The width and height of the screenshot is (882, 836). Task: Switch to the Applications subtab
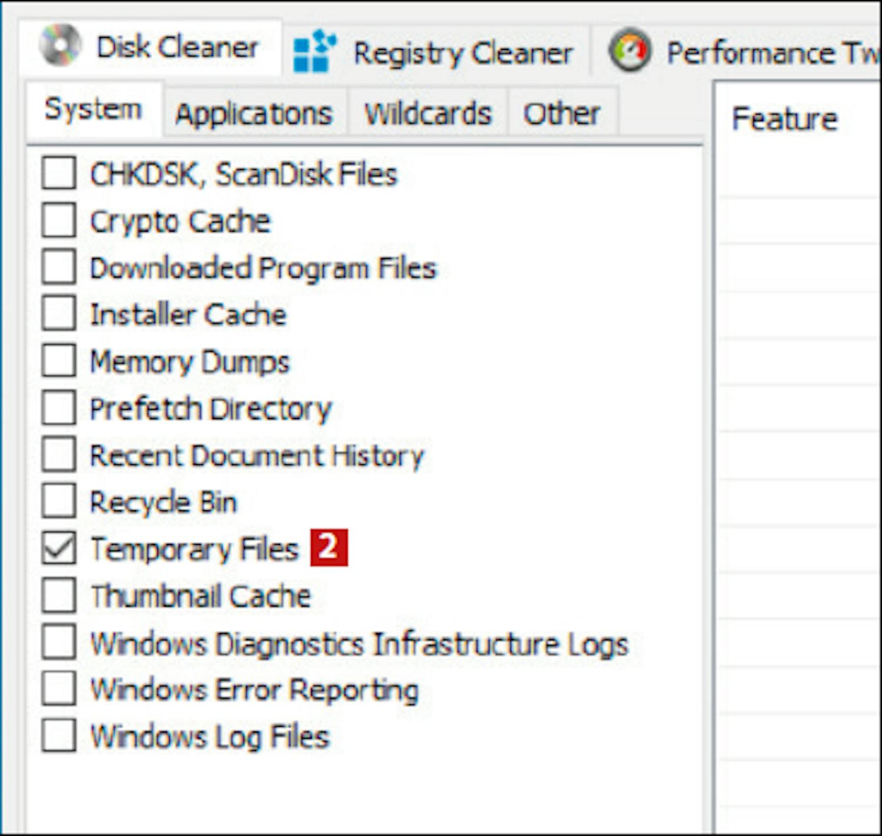pyautogui.click(x=254, y=113)
